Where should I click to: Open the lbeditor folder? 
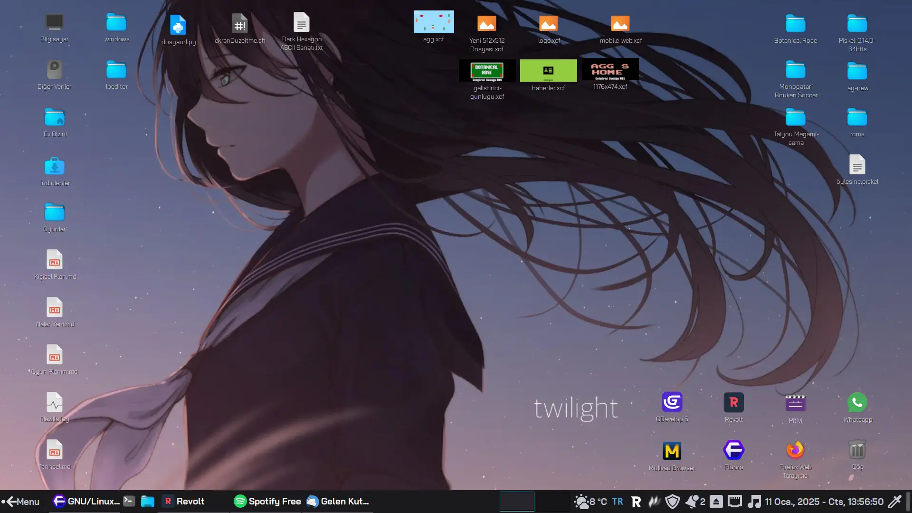click(116, 75)
